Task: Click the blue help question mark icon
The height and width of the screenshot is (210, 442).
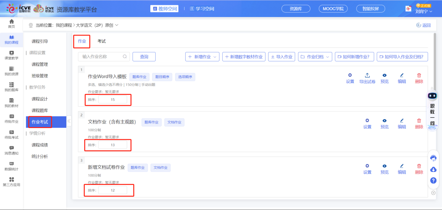Action: 433,180
